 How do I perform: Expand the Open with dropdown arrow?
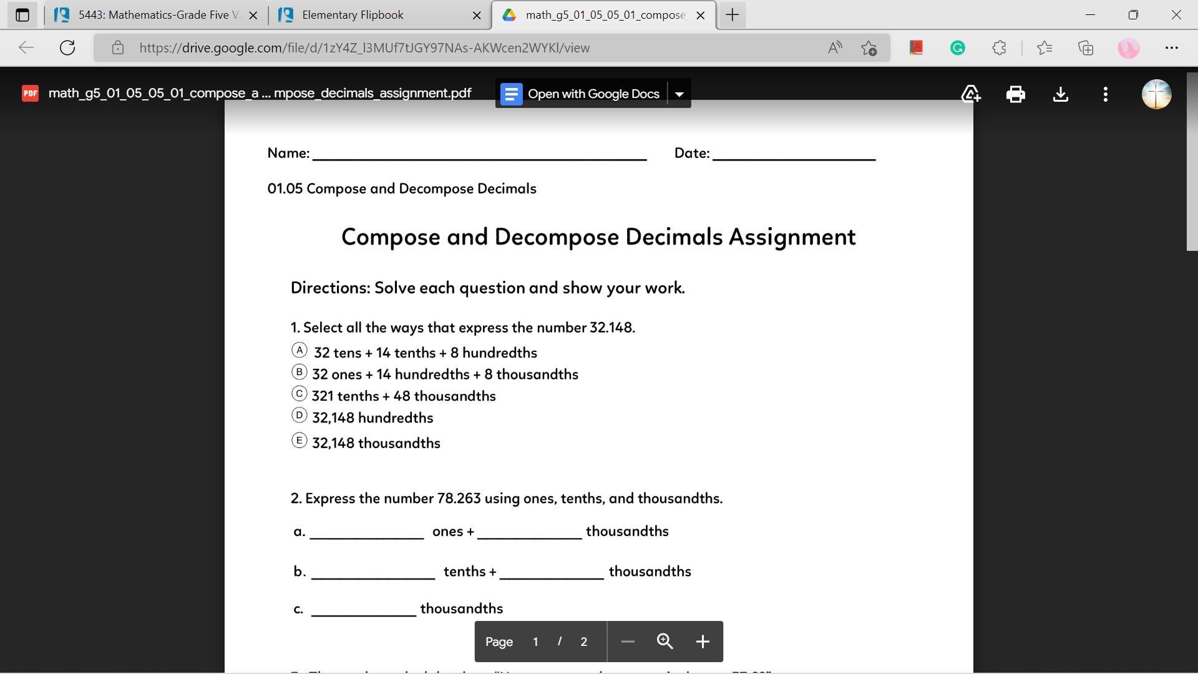click(679, 94)
